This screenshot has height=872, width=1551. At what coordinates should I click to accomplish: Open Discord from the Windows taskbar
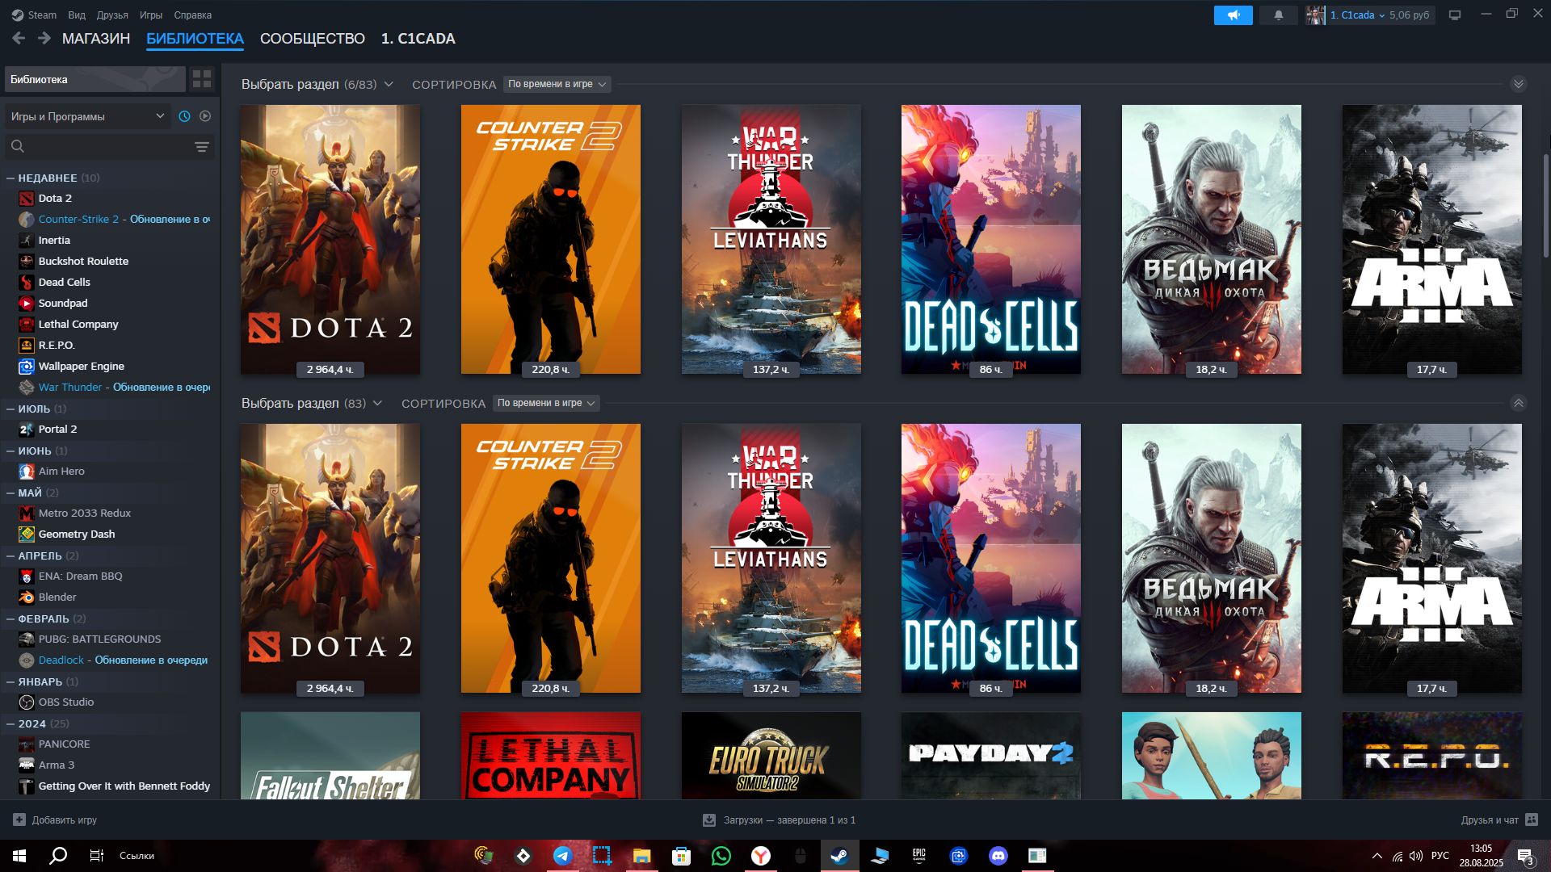coord(998,855)
